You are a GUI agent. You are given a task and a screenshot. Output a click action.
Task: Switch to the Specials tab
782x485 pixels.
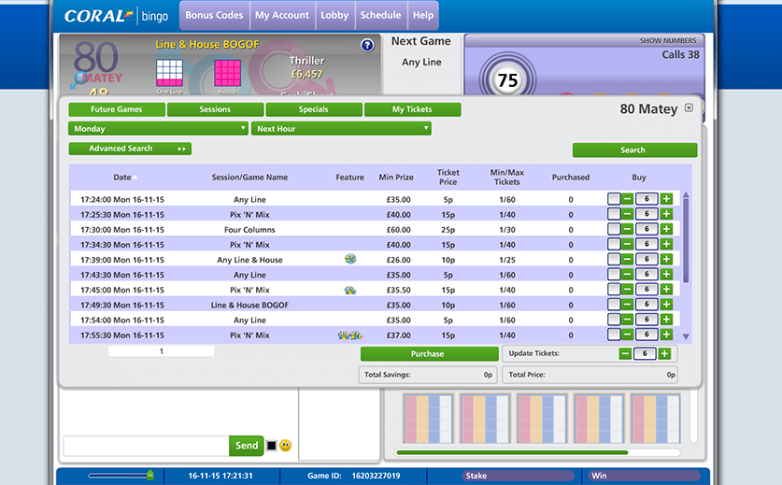(x=314, y=109)
